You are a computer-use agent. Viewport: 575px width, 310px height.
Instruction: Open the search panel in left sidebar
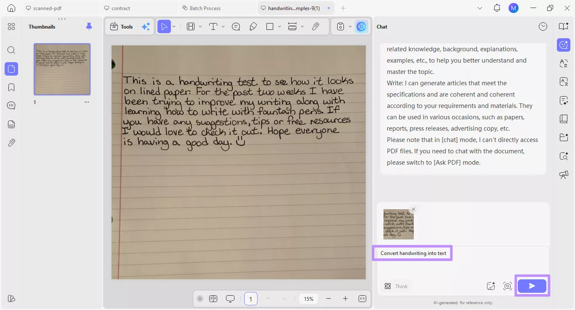11,50
